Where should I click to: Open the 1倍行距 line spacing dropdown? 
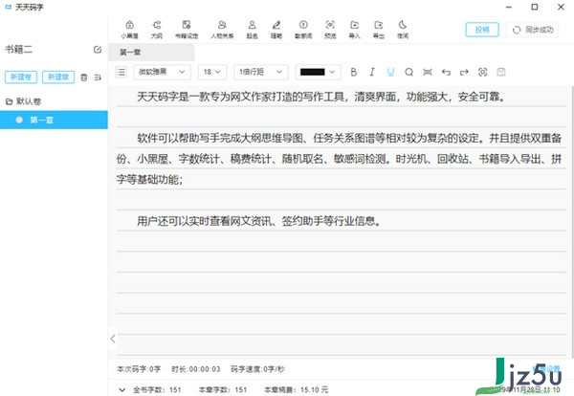260,72
